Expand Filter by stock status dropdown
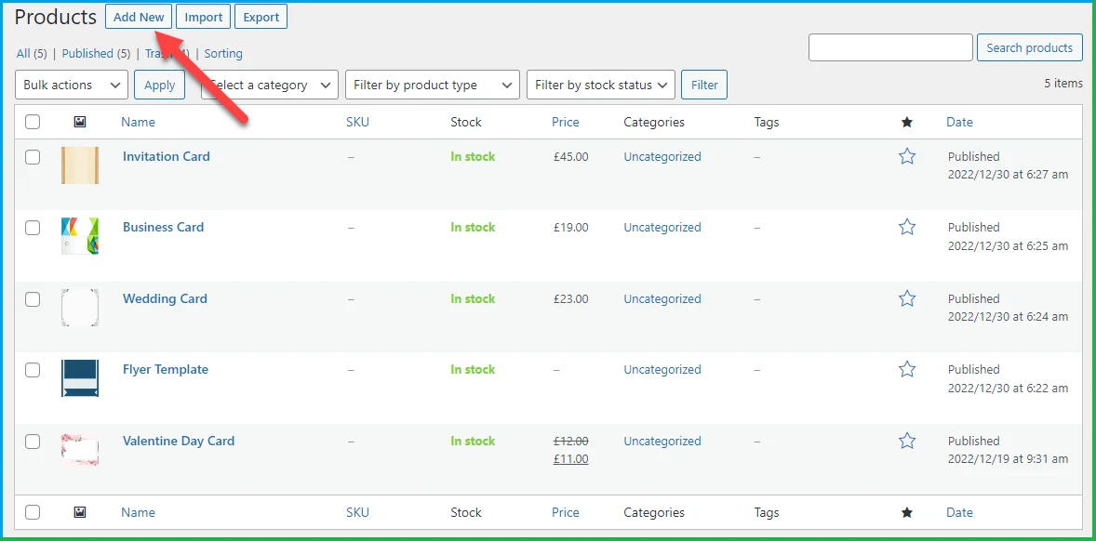The width and height of the screenshot is (1096, 541). tap(601, 85)
